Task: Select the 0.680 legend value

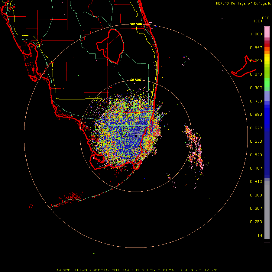Action: click(256, 115)
